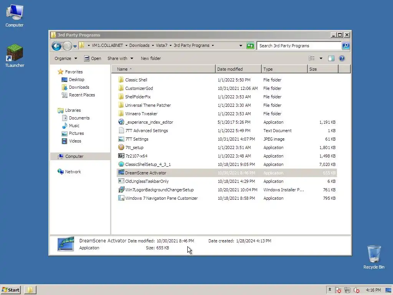Image resolution: width=393 pixels, height=295 pixels.
Task: Open the Start menu
Action: tap(11, 290)
